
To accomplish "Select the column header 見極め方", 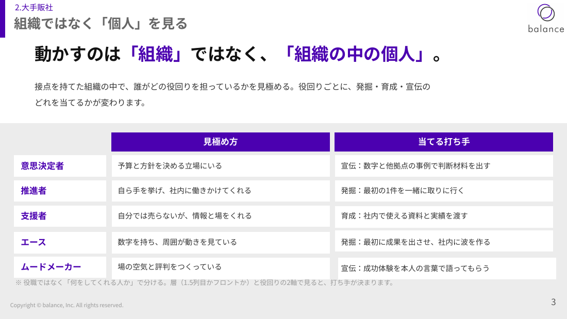I will pyautogui.click(x=221, y=142).
